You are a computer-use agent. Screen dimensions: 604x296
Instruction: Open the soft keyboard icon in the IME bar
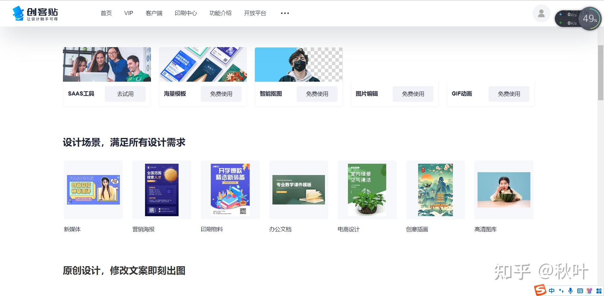pyautogui.click(x=580, y=291)
